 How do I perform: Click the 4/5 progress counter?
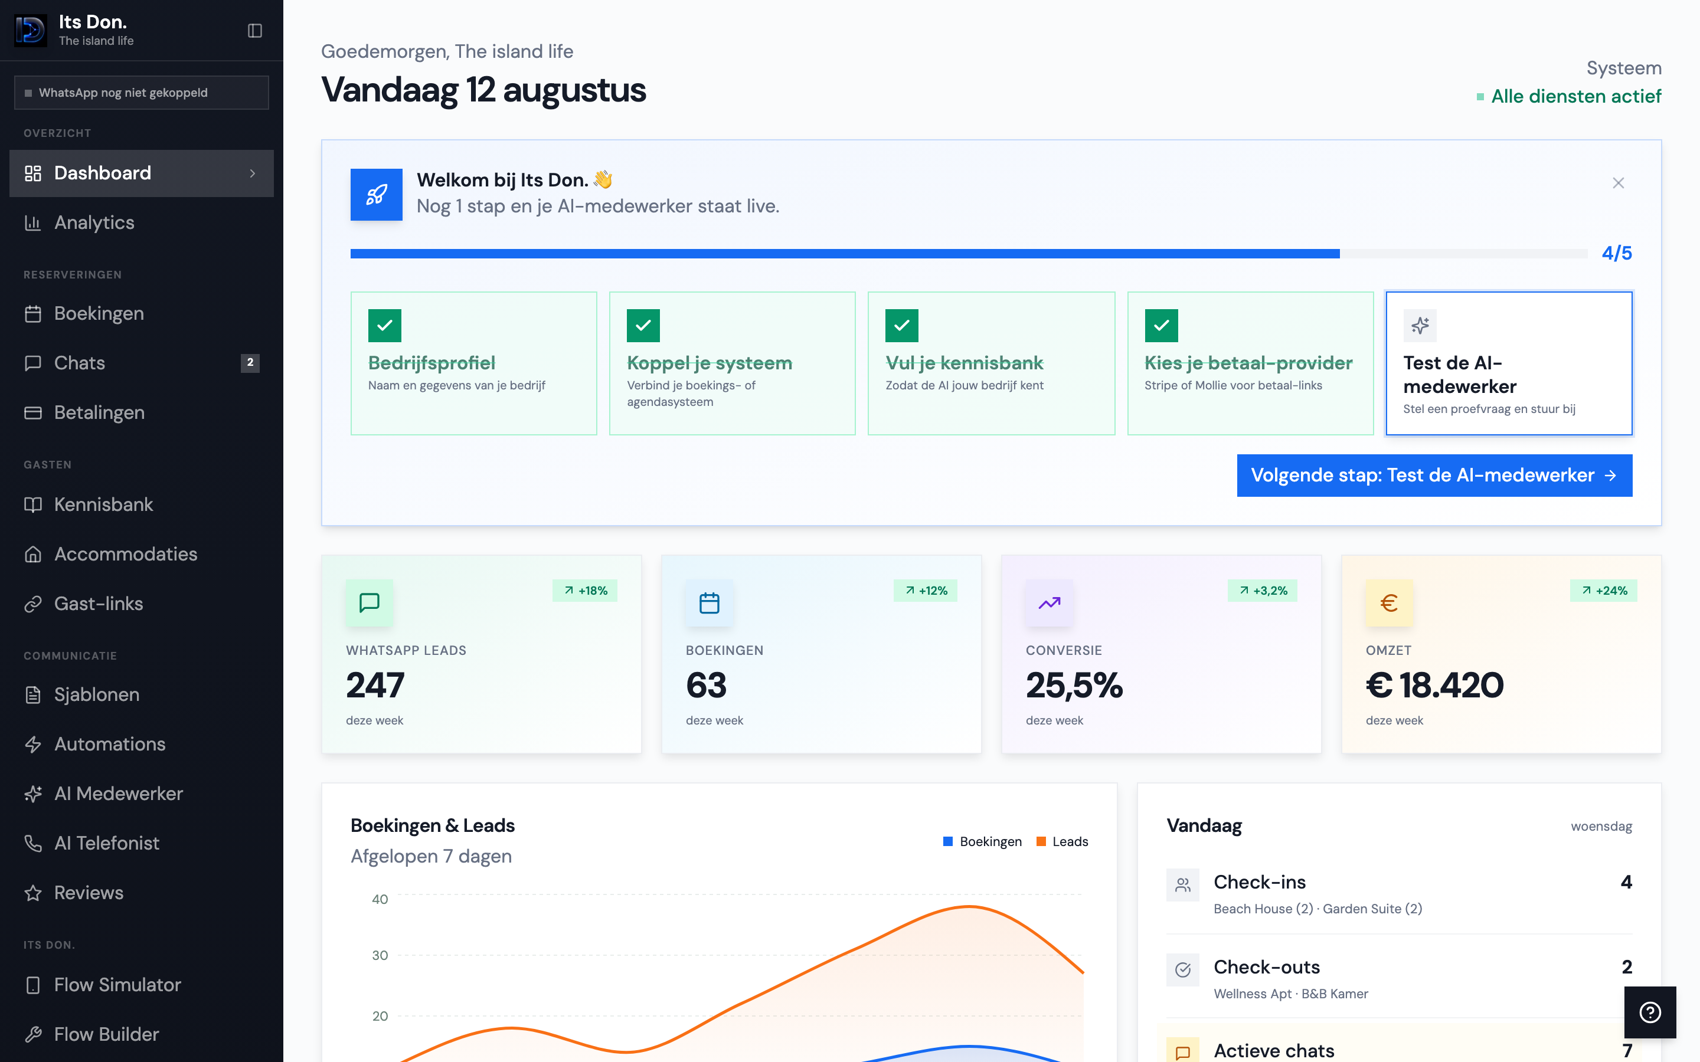(1616, 253)
